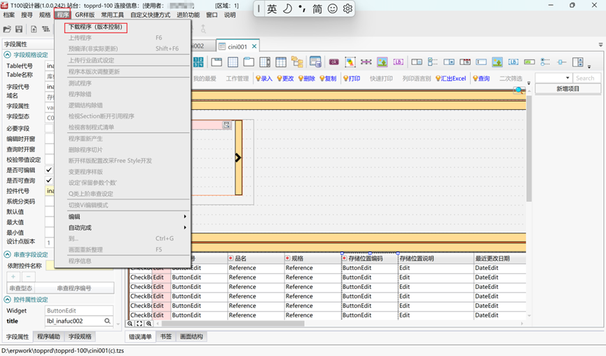Select the horizontal spacer line widget icon

pos(366,62)
